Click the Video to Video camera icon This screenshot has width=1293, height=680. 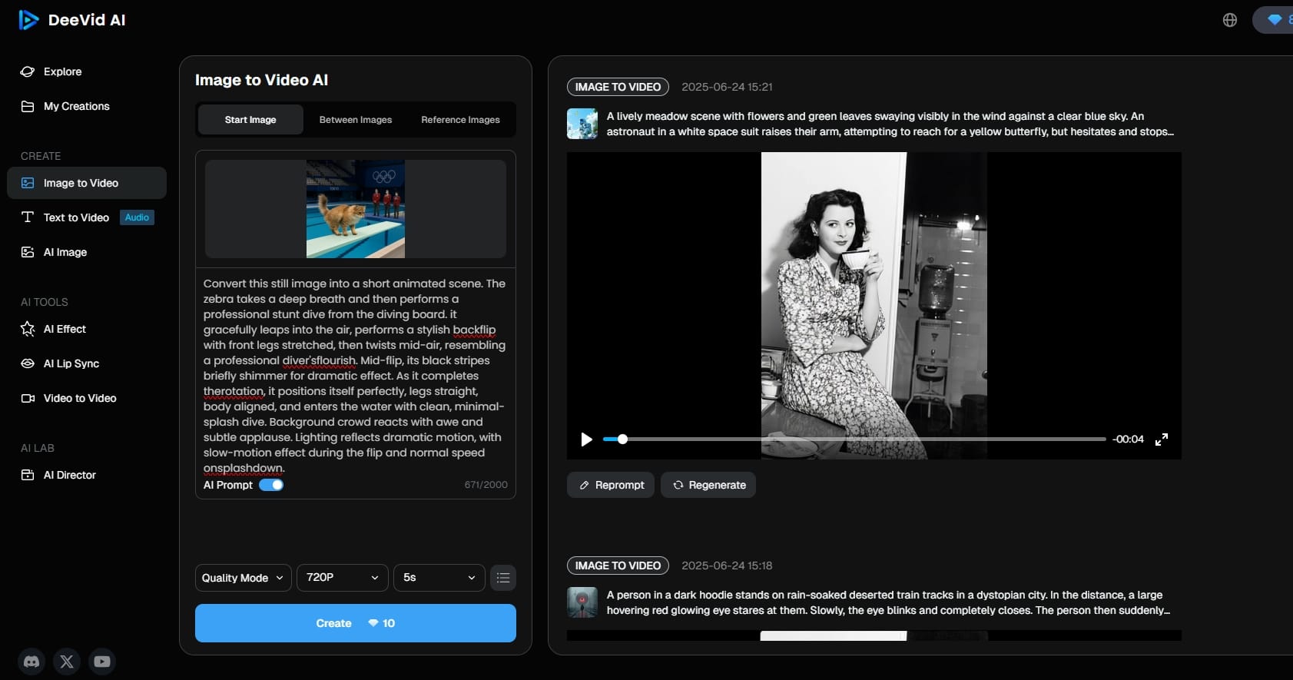pos(28,398)
